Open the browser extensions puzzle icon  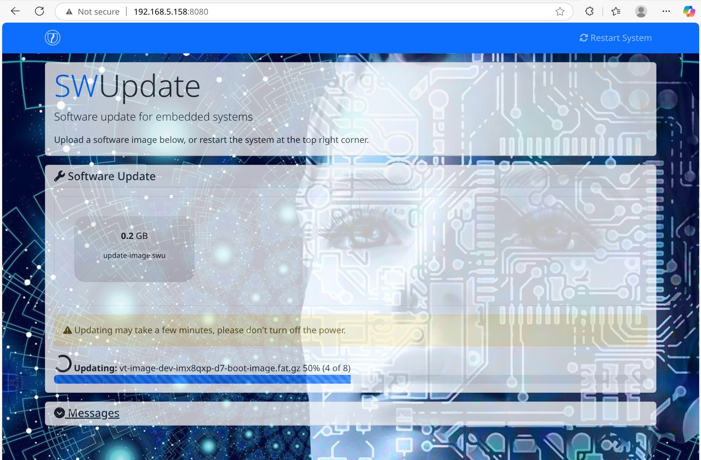(x=589, y=11)
